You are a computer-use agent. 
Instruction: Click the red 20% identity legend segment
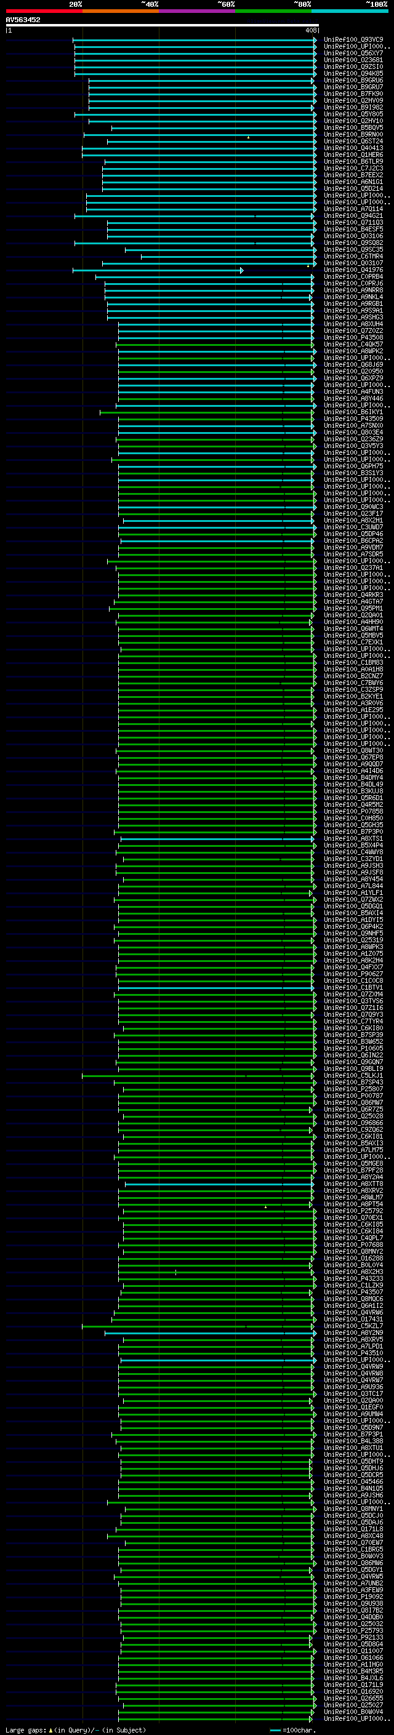click(44, 11)
